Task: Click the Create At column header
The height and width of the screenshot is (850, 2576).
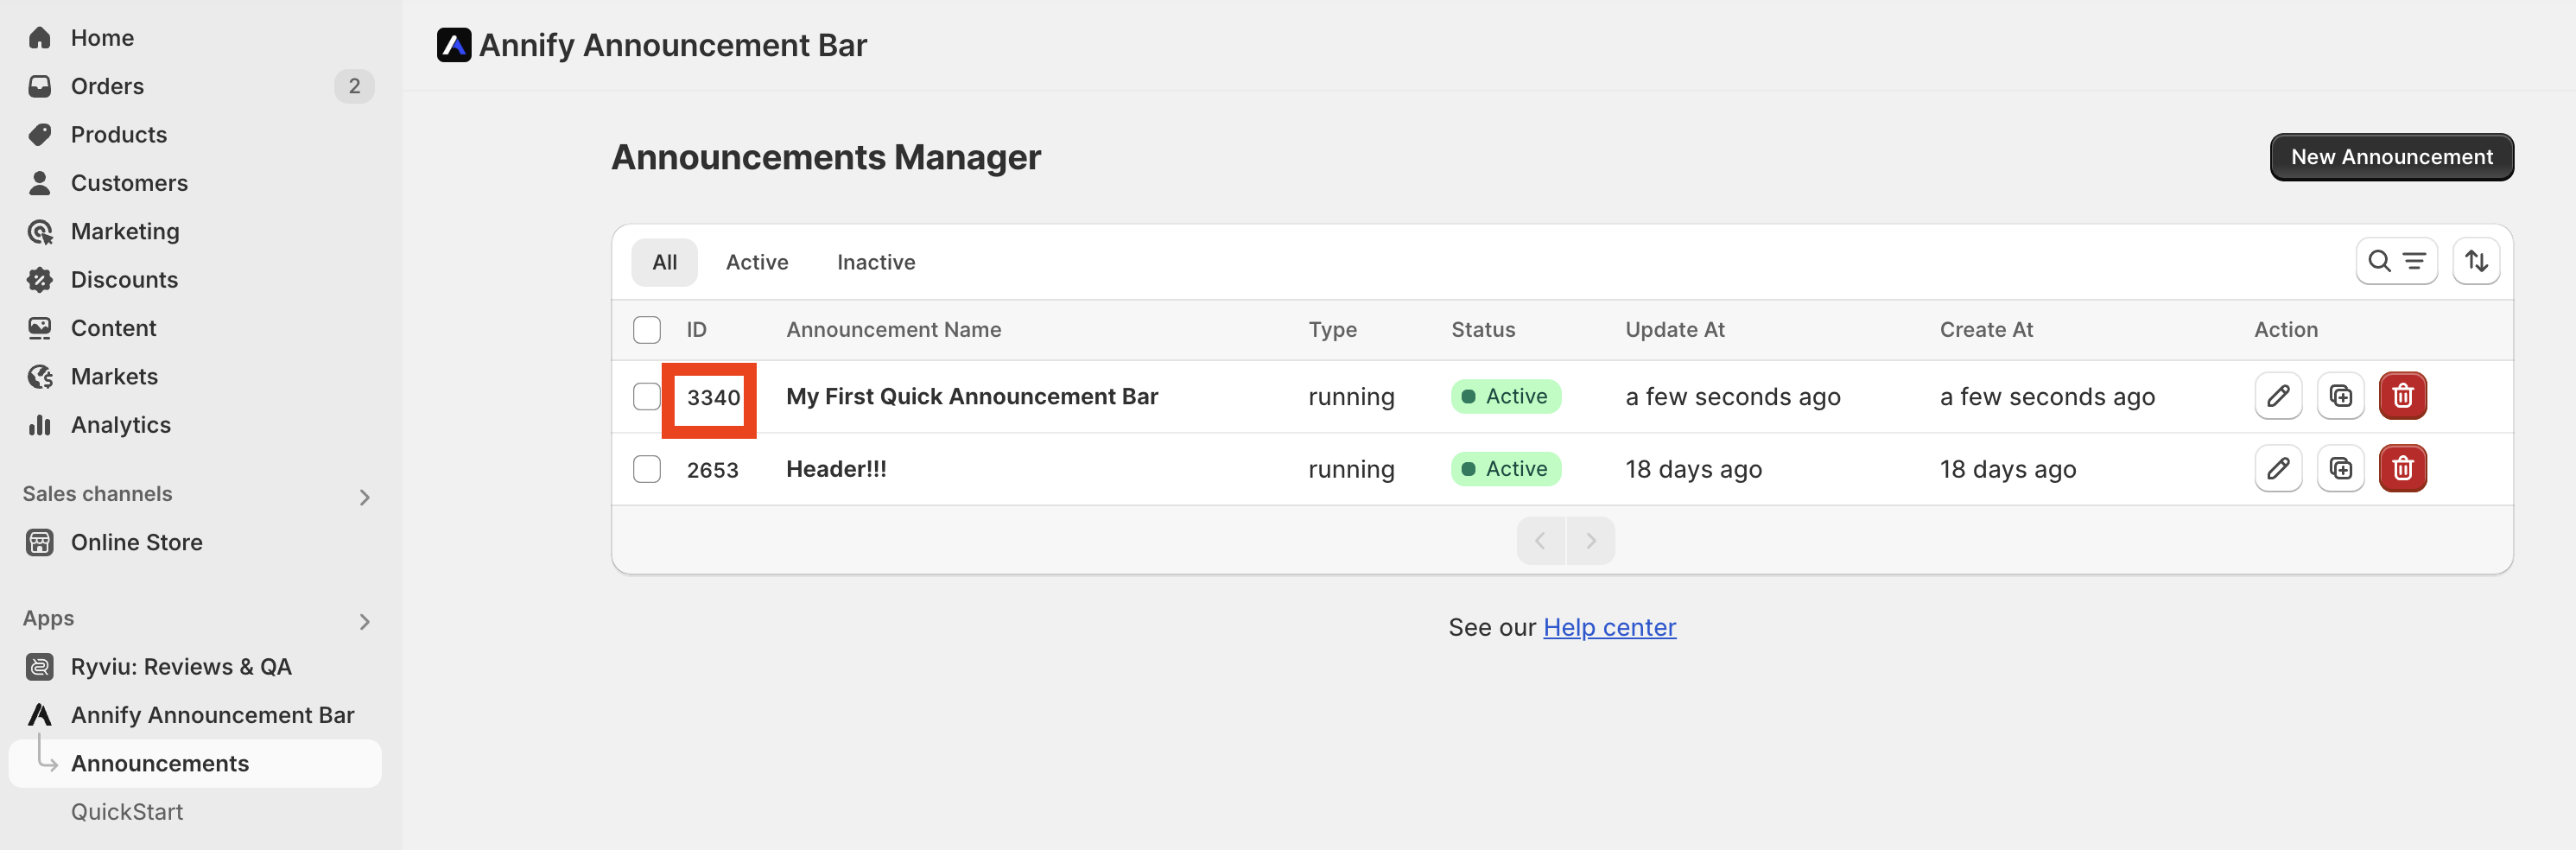Action: click(1986, 330)
